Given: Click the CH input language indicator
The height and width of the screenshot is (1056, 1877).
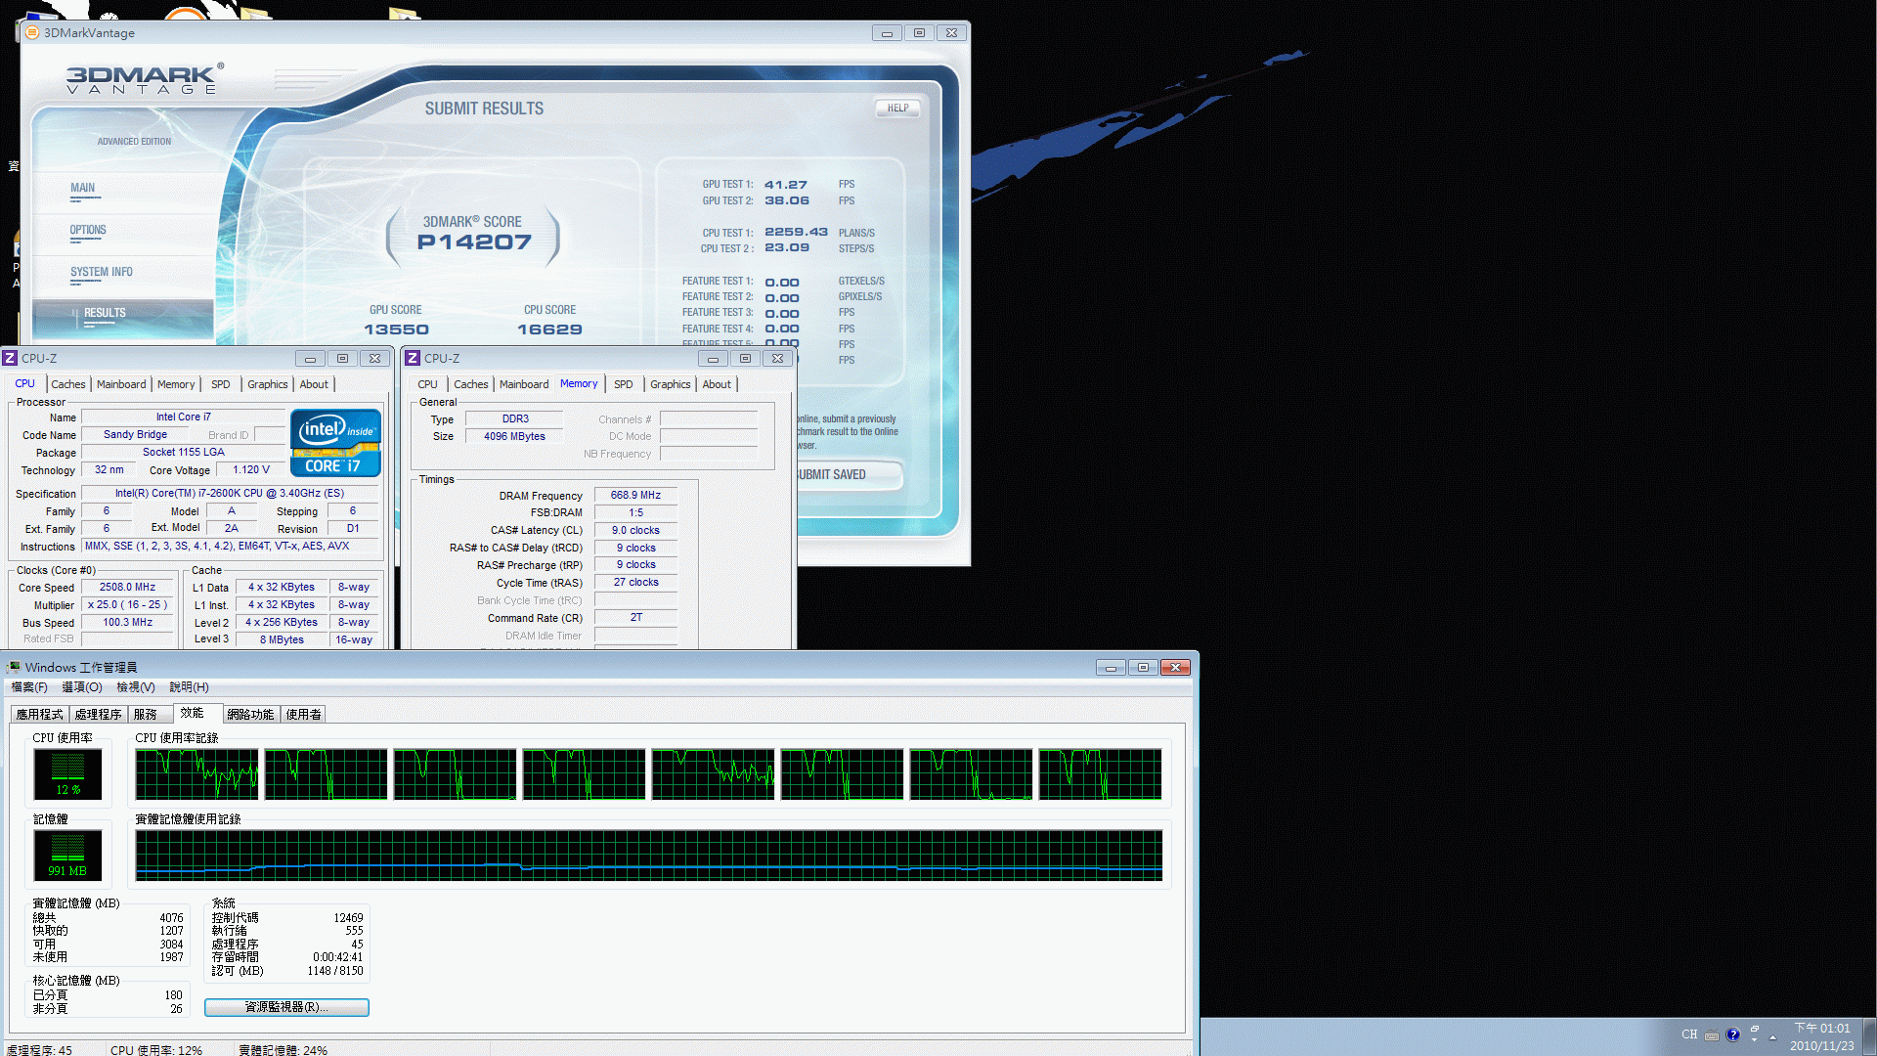Looking at the screenshot, I should click(1689, 1034).
